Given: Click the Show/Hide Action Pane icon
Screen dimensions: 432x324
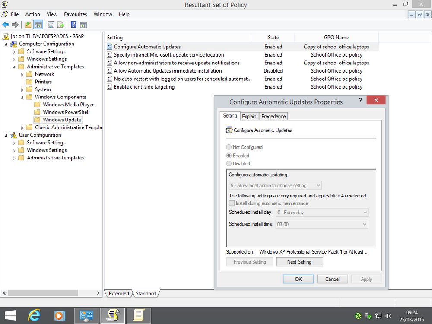Looking at the screenshot, I should [x=83, y=25].
